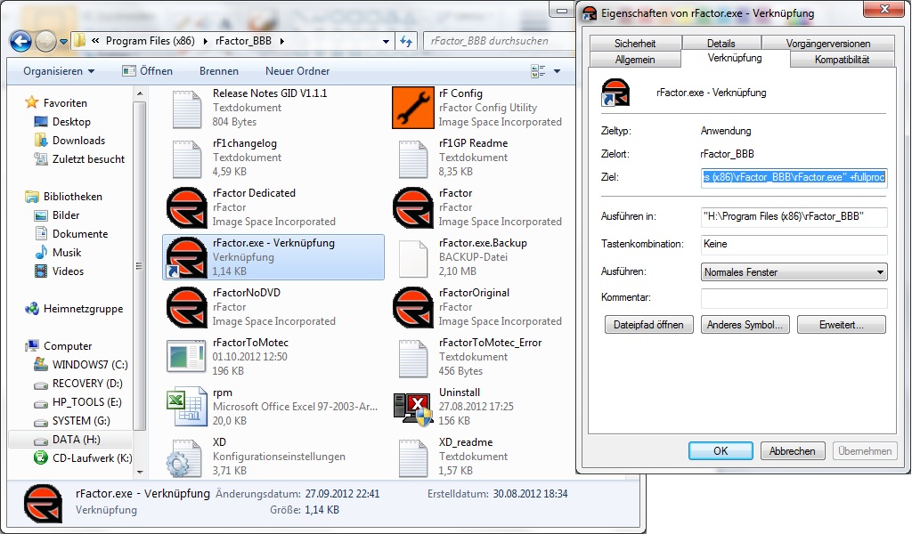Click Neuer Ordner in the toolbar
The width and height of the screenshot is (912, 534).
[297, 71]
